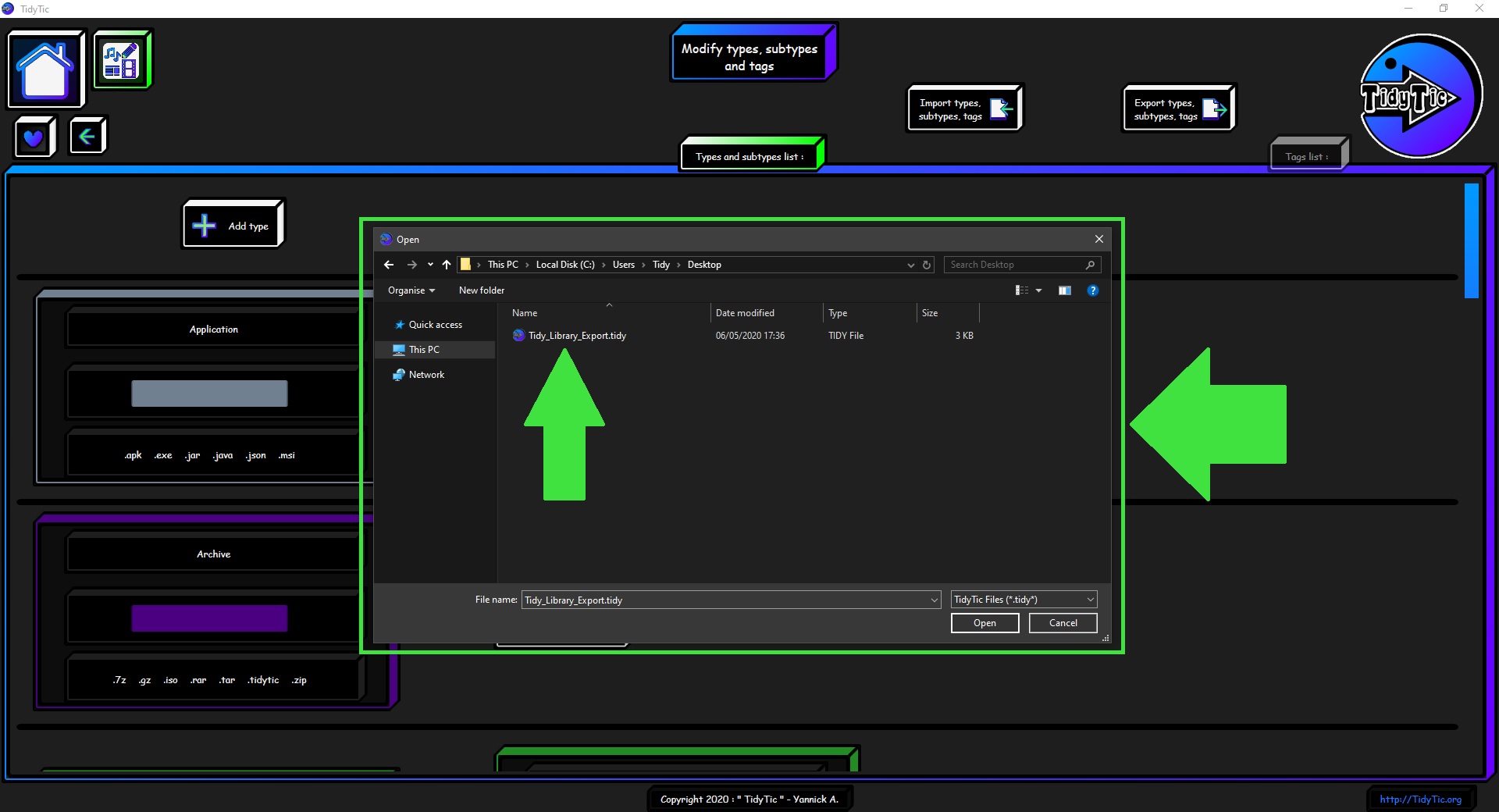The image size is (1499, 812).
Task: Select the .json extension text
Action: (255, 455)
